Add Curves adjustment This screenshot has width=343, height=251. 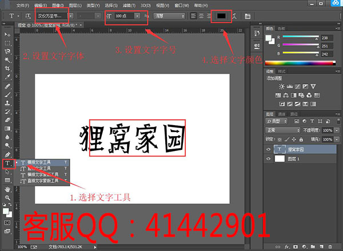tap(297, 86)
